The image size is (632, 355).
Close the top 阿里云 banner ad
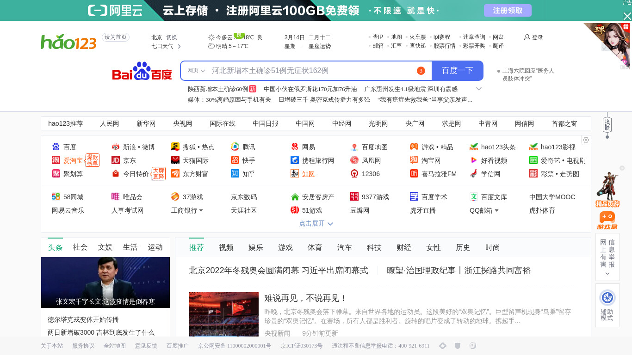coord(627,16)
